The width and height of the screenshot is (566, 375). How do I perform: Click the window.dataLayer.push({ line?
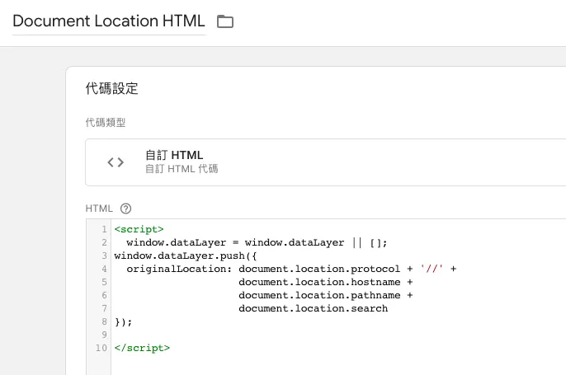185,256
